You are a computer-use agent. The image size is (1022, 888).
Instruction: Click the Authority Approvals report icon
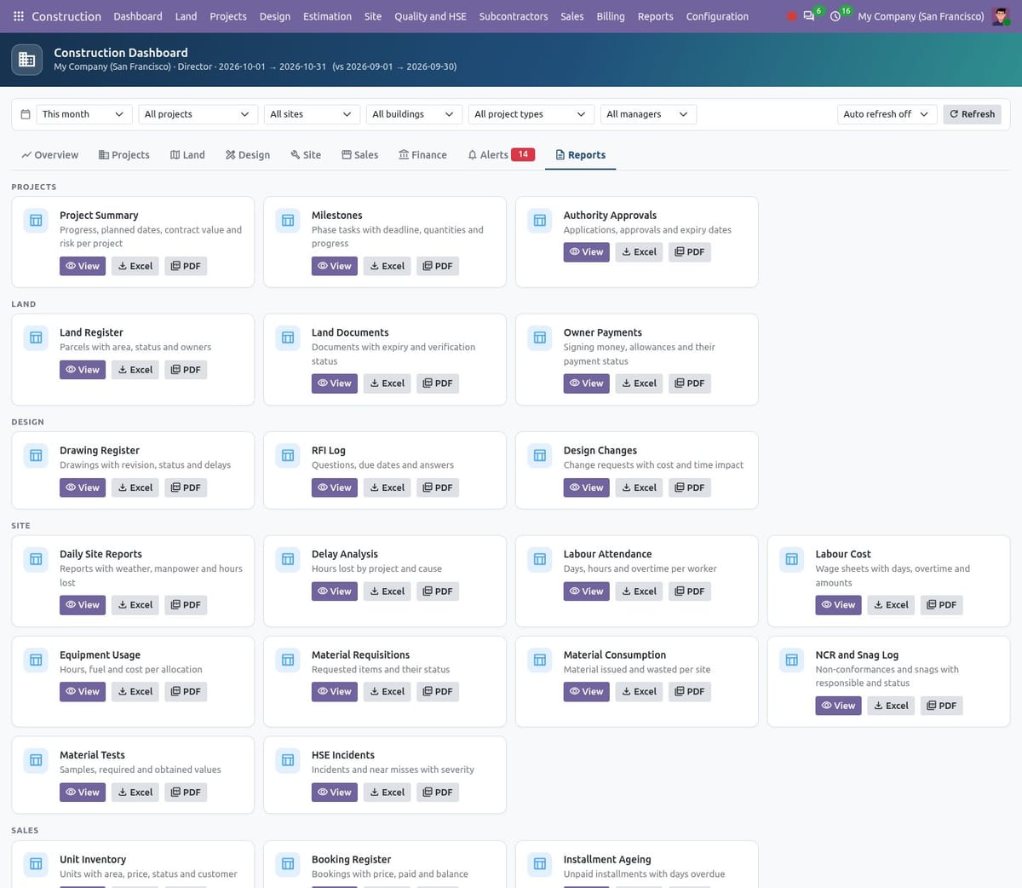point(540,221)
